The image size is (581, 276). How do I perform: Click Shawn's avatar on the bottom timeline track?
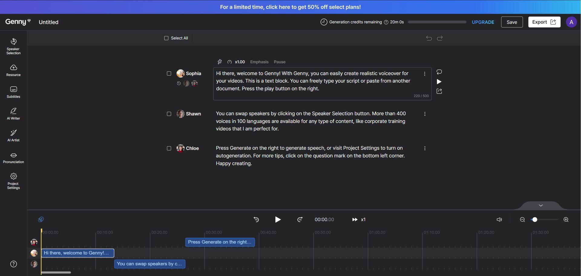[34, 264]
